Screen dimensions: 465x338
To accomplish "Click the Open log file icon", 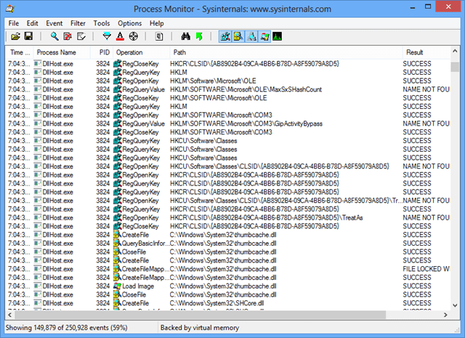I will tap(15, 36).
